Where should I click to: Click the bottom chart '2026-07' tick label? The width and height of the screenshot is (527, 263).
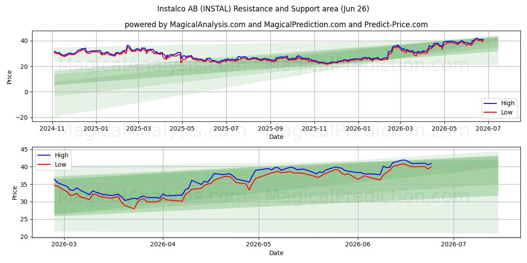coord(454,245)
